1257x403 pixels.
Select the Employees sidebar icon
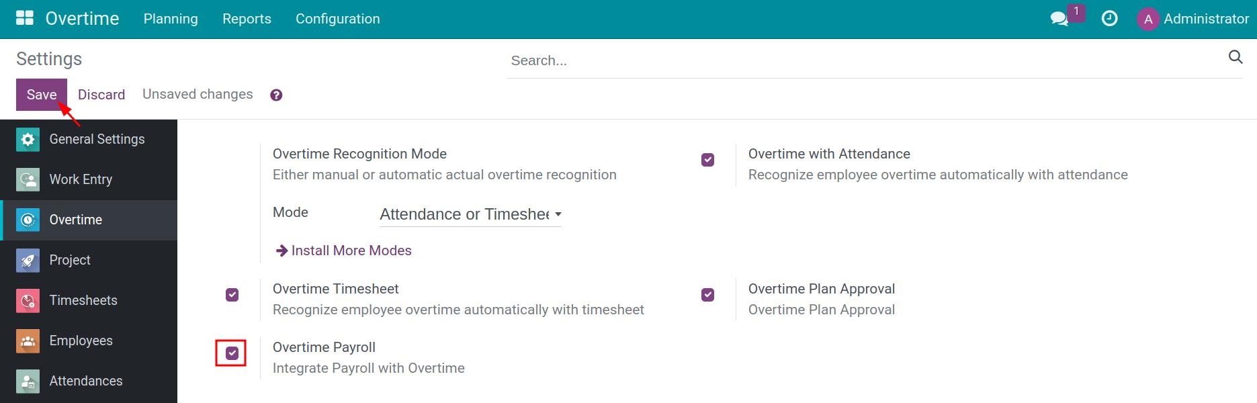coord(28,341)
